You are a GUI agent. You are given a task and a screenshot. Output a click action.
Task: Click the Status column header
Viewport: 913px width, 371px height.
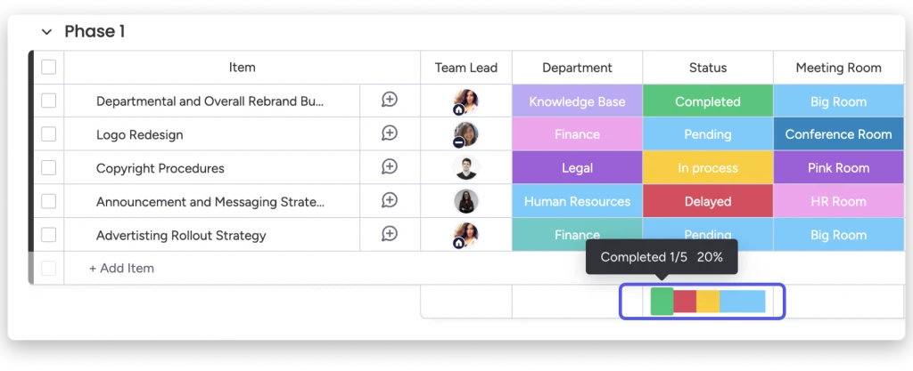coord(707,68)
